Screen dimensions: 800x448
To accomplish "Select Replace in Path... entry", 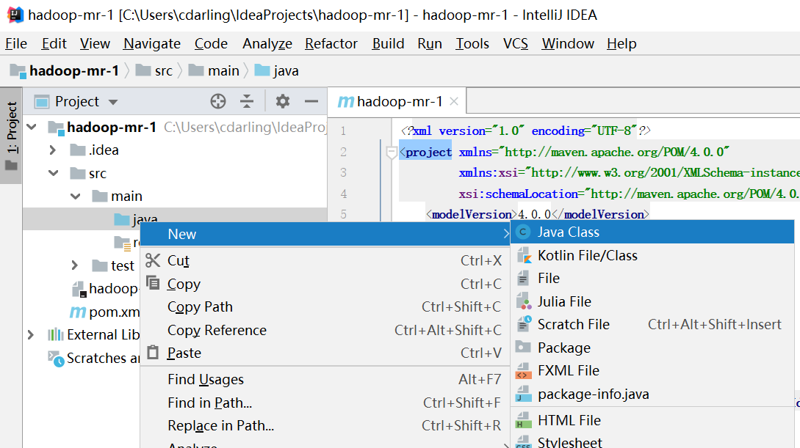I will (x=325, y=425).
